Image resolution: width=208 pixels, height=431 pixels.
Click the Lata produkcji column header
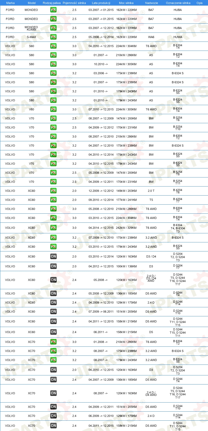[x=101, y=3]
